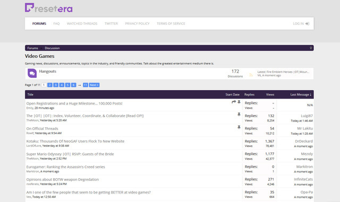The width and height of the screenshot is (340, 202).
Task: Click last poster Luigi87
Action: pos(307,116)
